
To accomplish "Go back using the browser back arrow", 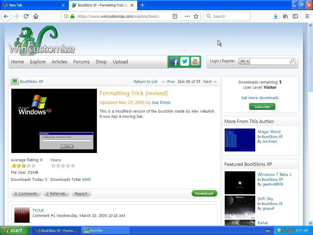I will pos(6,16).
